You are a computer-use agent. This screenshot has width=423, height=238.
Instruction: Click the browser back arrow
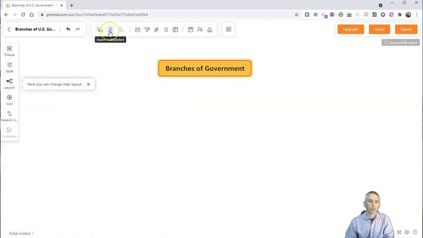point(6,15)
